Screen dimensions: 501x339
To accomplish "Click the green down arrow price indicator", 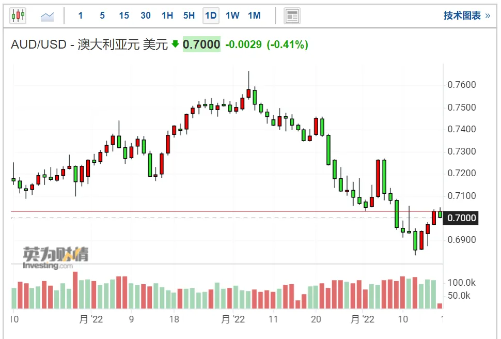I will [175, 44].
